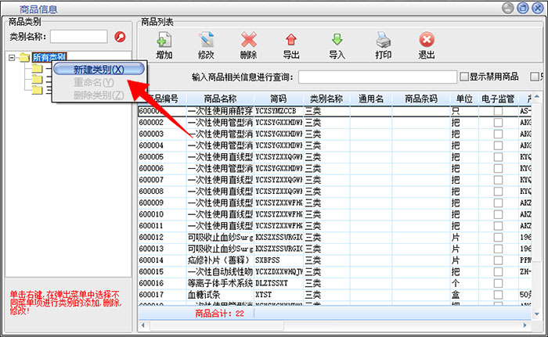Click the 打印 (Print) printer icon

[383, 45]
